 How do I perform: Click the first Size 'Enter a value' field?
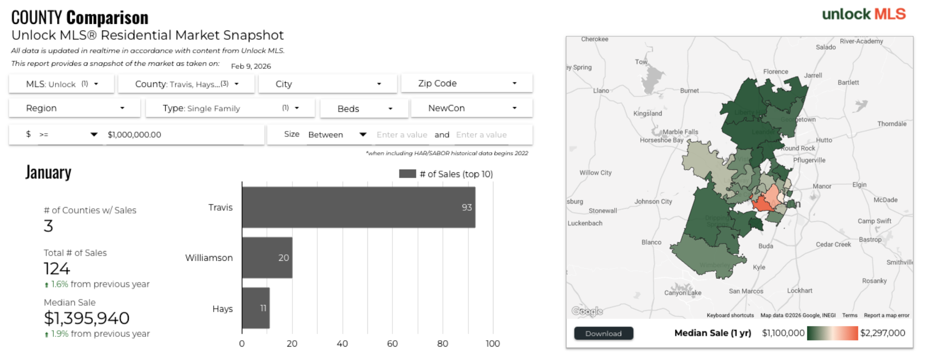point(402,135)
